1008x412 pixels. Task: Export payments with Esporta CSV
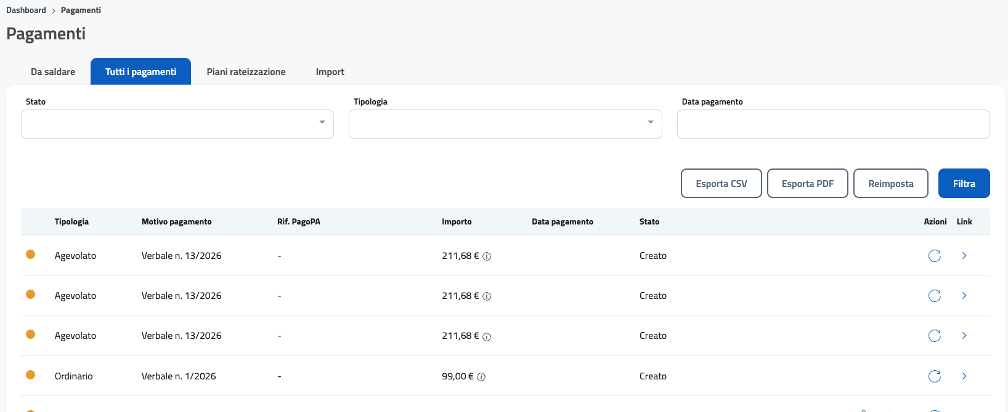[721, 183]
